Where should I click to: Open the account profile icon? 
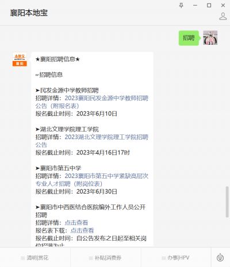click(223, 17)
